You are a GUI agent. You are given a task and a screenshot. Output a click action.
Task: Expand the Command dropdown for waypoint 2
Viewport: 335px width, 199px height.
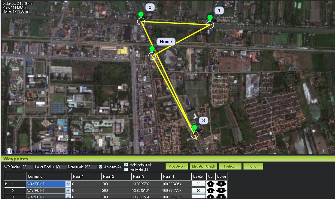68,190
